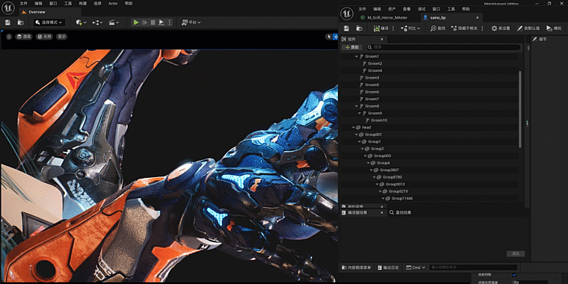The height and width of the screenshot is (284, 568).
Task: Click browse icon in blueprint editor toolbar
Action: click(x=359, y=28)
